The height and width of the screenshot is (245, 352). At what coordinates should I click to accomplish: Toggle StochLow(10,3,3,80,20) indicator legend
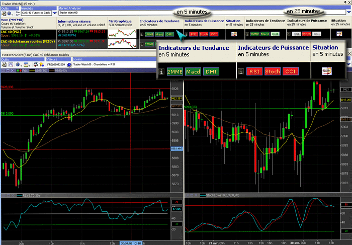(x=220, y=195)
